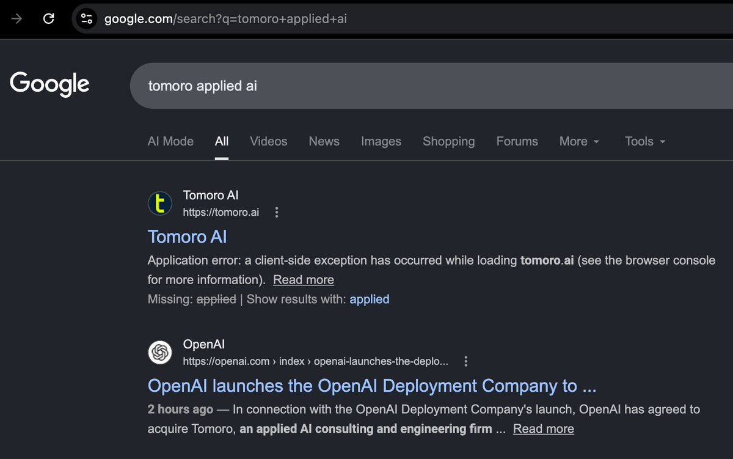The width and height of the screenshot is (733, 459).
Task: Switch to News tab
Action: click(x=324, y=141)
